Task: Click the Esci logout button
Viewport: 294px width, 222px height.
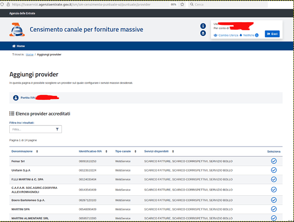Action: click(272, 34)
